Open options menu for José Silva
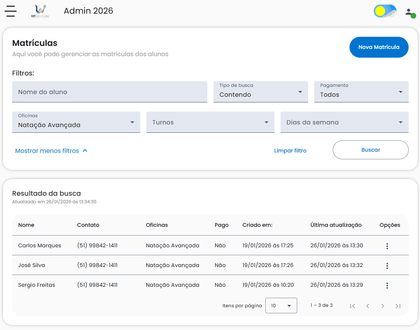Screen dimensions: 420x330 [387, 266]
